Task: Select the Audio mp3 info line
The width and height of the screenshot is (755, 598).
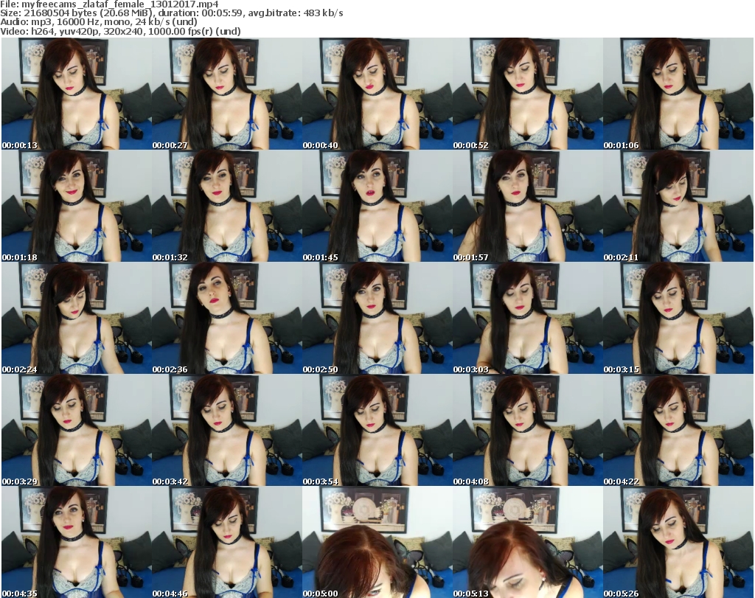Action: pos(99,22)
